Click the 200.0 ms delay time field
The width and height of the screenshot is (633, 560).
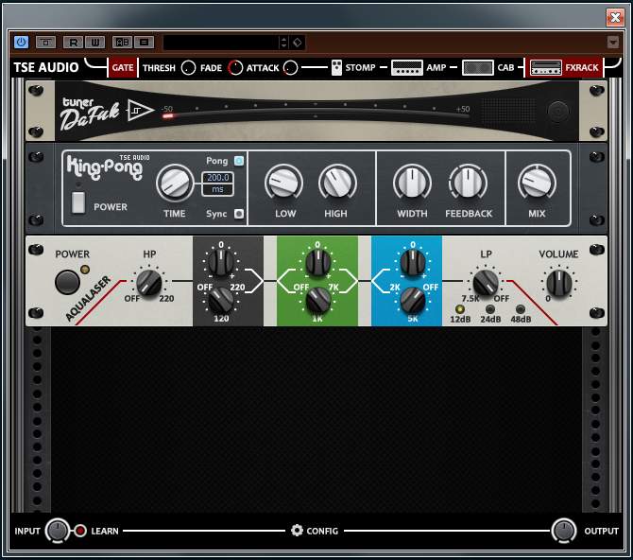click(x=218, y=184)
